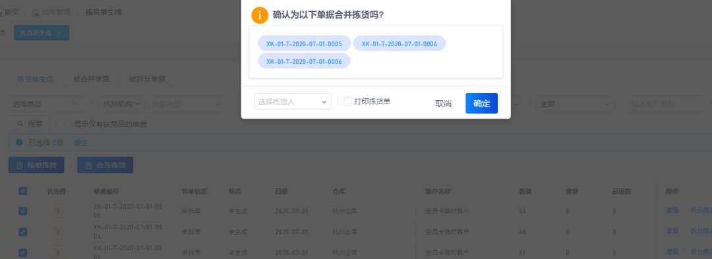Click the dialog title 确认为以下单据合并拣货吗？
This screenshot has height=259, width=712.
pyautogui.click(x=328, y=15)
